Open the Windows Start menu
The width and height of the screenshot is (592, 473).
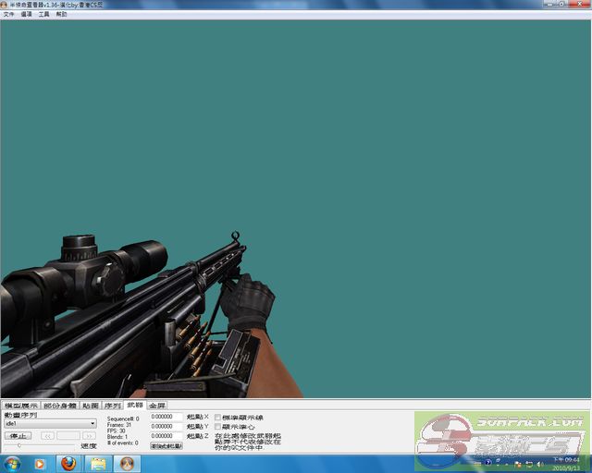coord(12,464)
